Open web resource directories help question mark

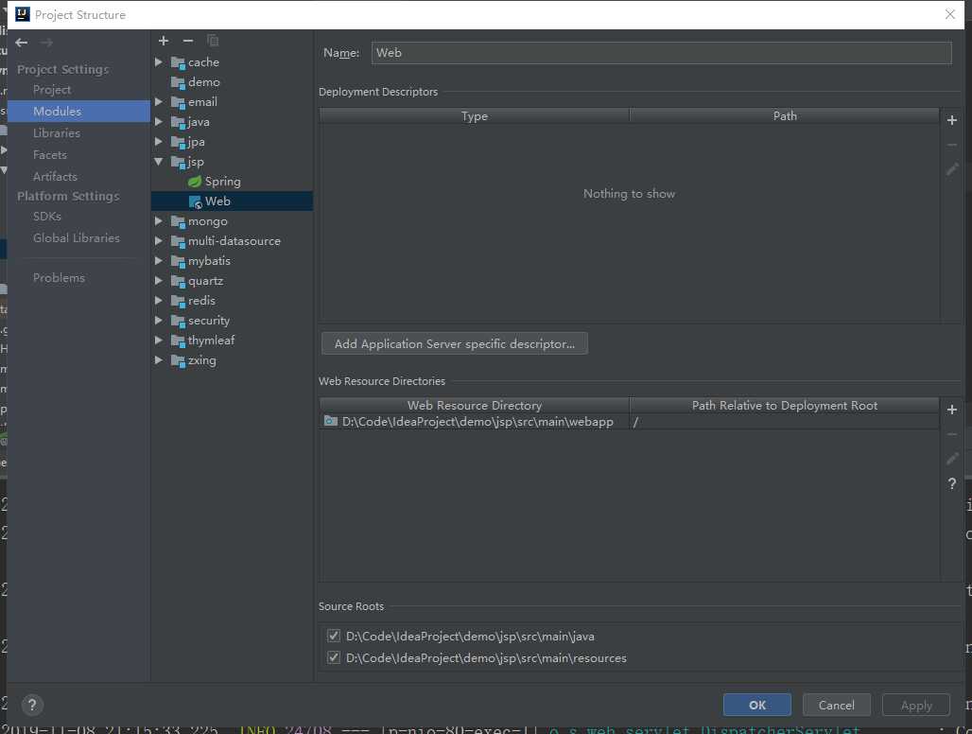click(952, 483)
